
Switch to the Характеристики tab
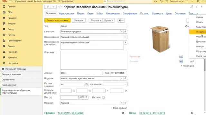pos(66,13)
